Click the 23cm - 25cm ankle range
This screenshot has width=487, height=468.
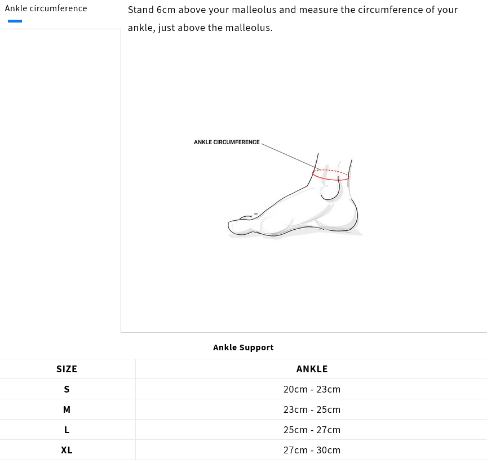(312, 409)
